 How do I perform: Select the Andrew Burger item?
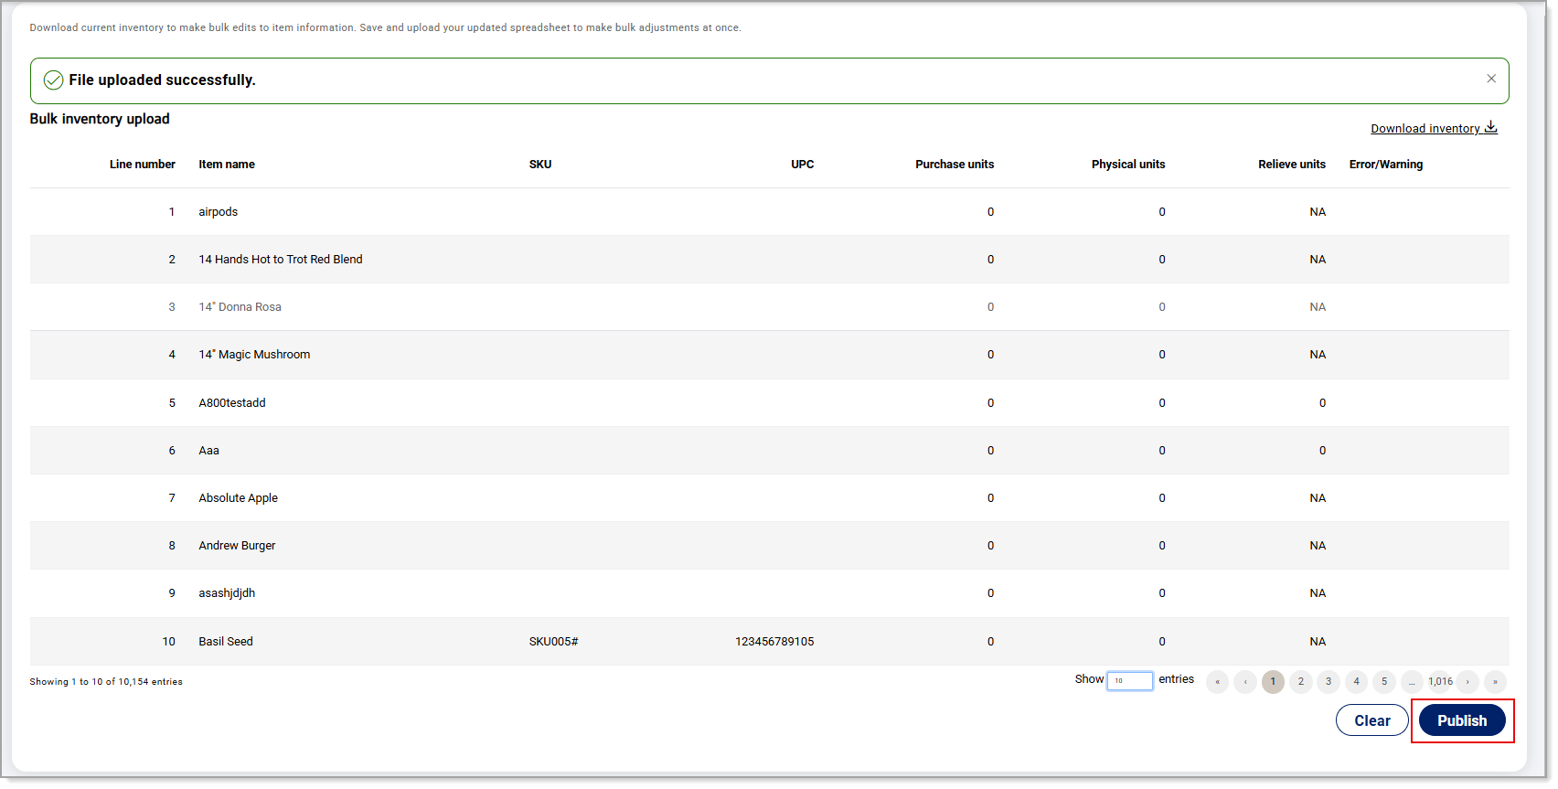pyautogui.click(x=237, y=546)
